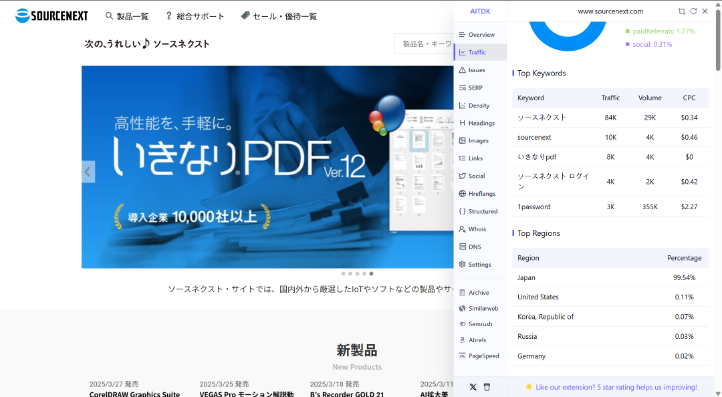The image size is (722, 397).
Task: Open the Social bird icon
Action: (463, 176)
